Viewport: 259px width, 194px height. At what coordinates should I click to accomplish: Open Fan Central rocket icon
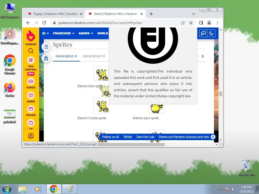[x=31, y=60]
